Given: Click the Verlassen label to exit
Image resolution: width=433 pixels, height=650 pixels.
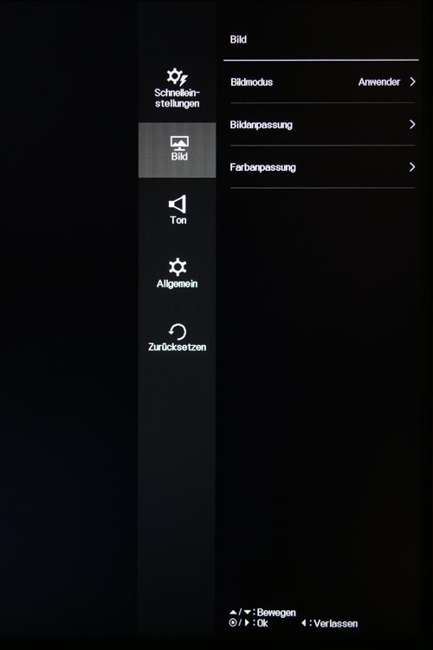Looking at the screenshot, I should [x=336, y=623].
